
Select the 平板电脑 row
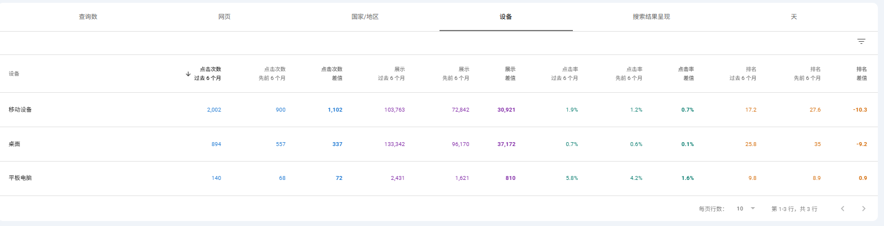click(x=438, y=178)
